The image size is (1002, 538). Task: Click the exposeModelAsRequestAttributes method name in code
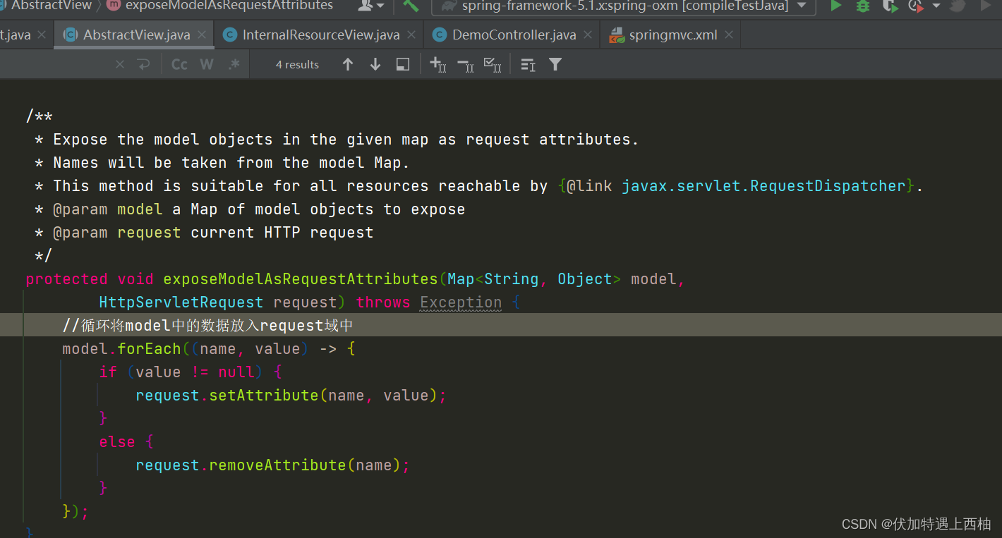pos(301,279)
